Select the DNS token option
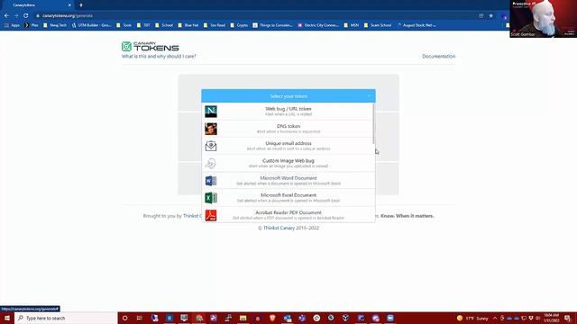This screenshot has width=577, height=324. coord(288,129)
